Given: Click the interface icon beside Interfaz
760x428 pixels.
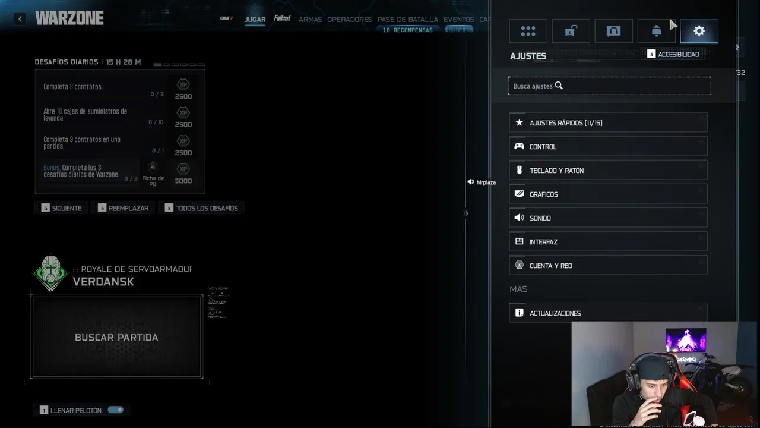Looking at the screenshot, I should pyautogui.click(x=519, y=241).
